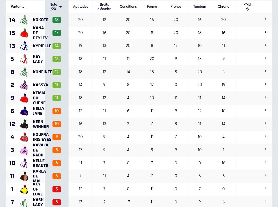This screenshot has height=207, width=278.
Task: Open KYRIELLE horse name link
Action: [x=42, y=46]
